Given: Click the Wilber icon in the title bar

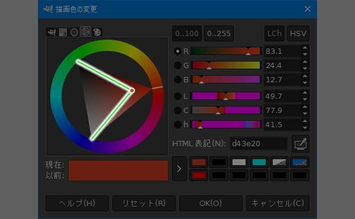Looking at the screenshot, I should [48, 9].
